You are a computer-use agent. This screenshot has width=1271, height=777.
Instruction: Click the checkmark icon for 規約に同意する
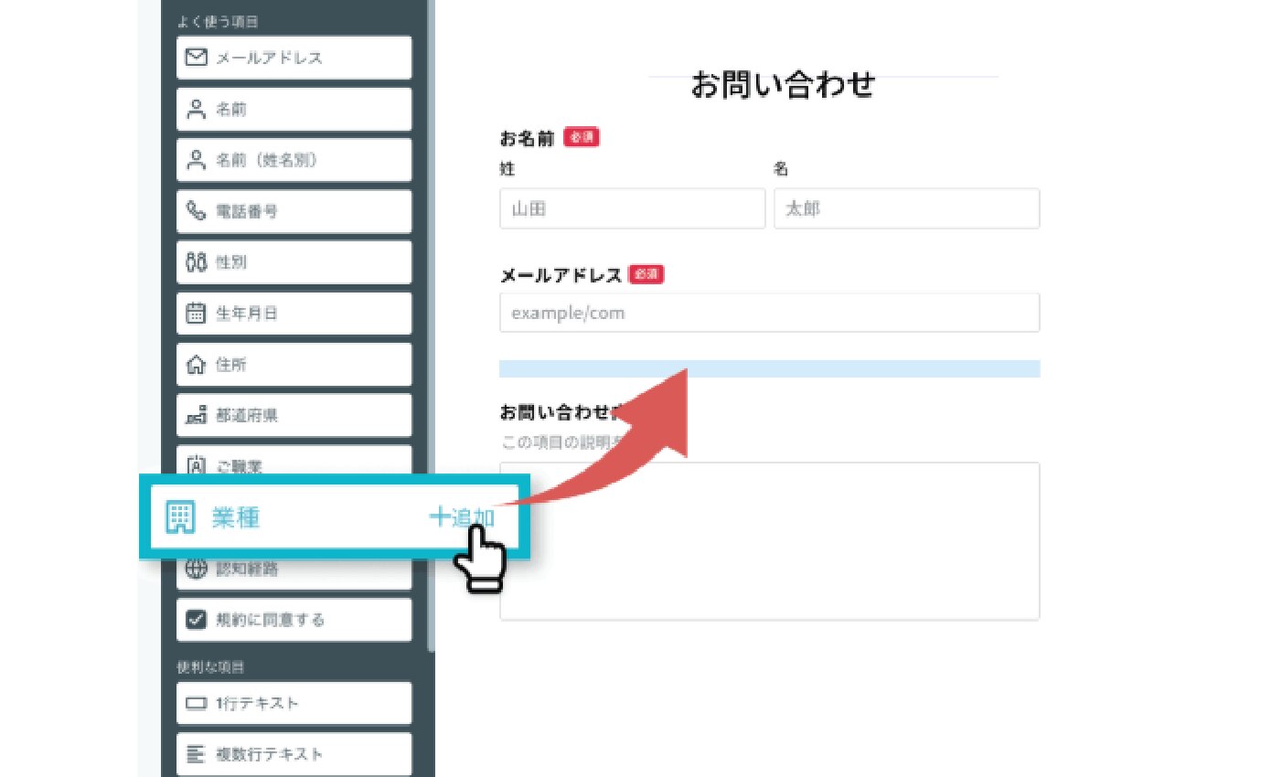pos(196,620)
